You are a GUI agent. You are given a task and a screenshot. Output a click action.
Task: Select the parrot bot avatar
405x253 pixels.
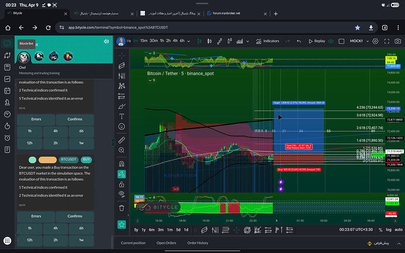pyautogui.click(x=68, y=56)
